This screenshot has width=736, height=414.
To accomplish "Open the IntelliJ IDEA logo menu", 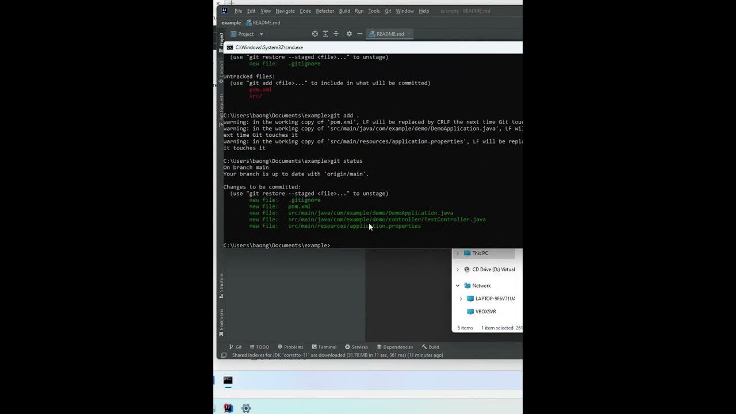I will coord(224,10).
